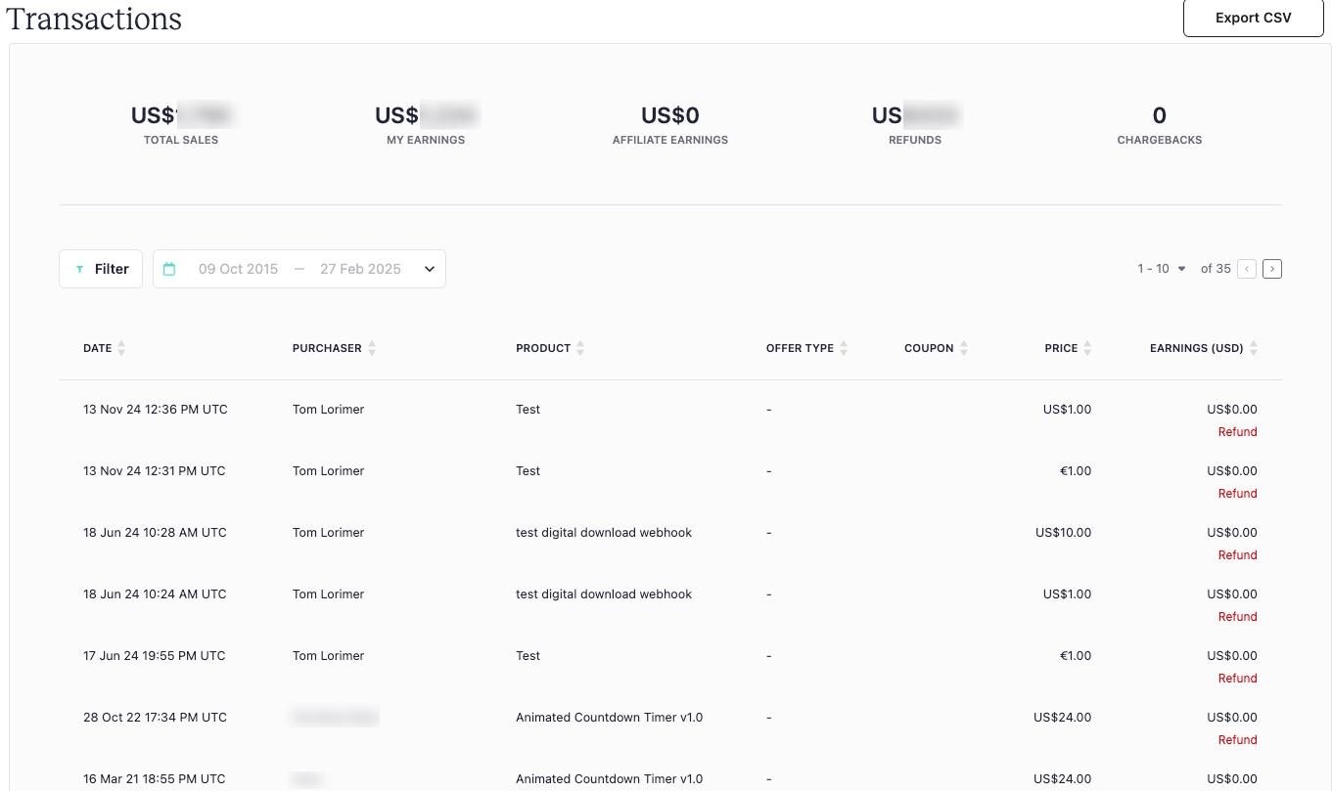Click Refund label on 13 Nov 12:36 PM row
The height and width of the screenshot is (791, 1332).
[1237, 432]
